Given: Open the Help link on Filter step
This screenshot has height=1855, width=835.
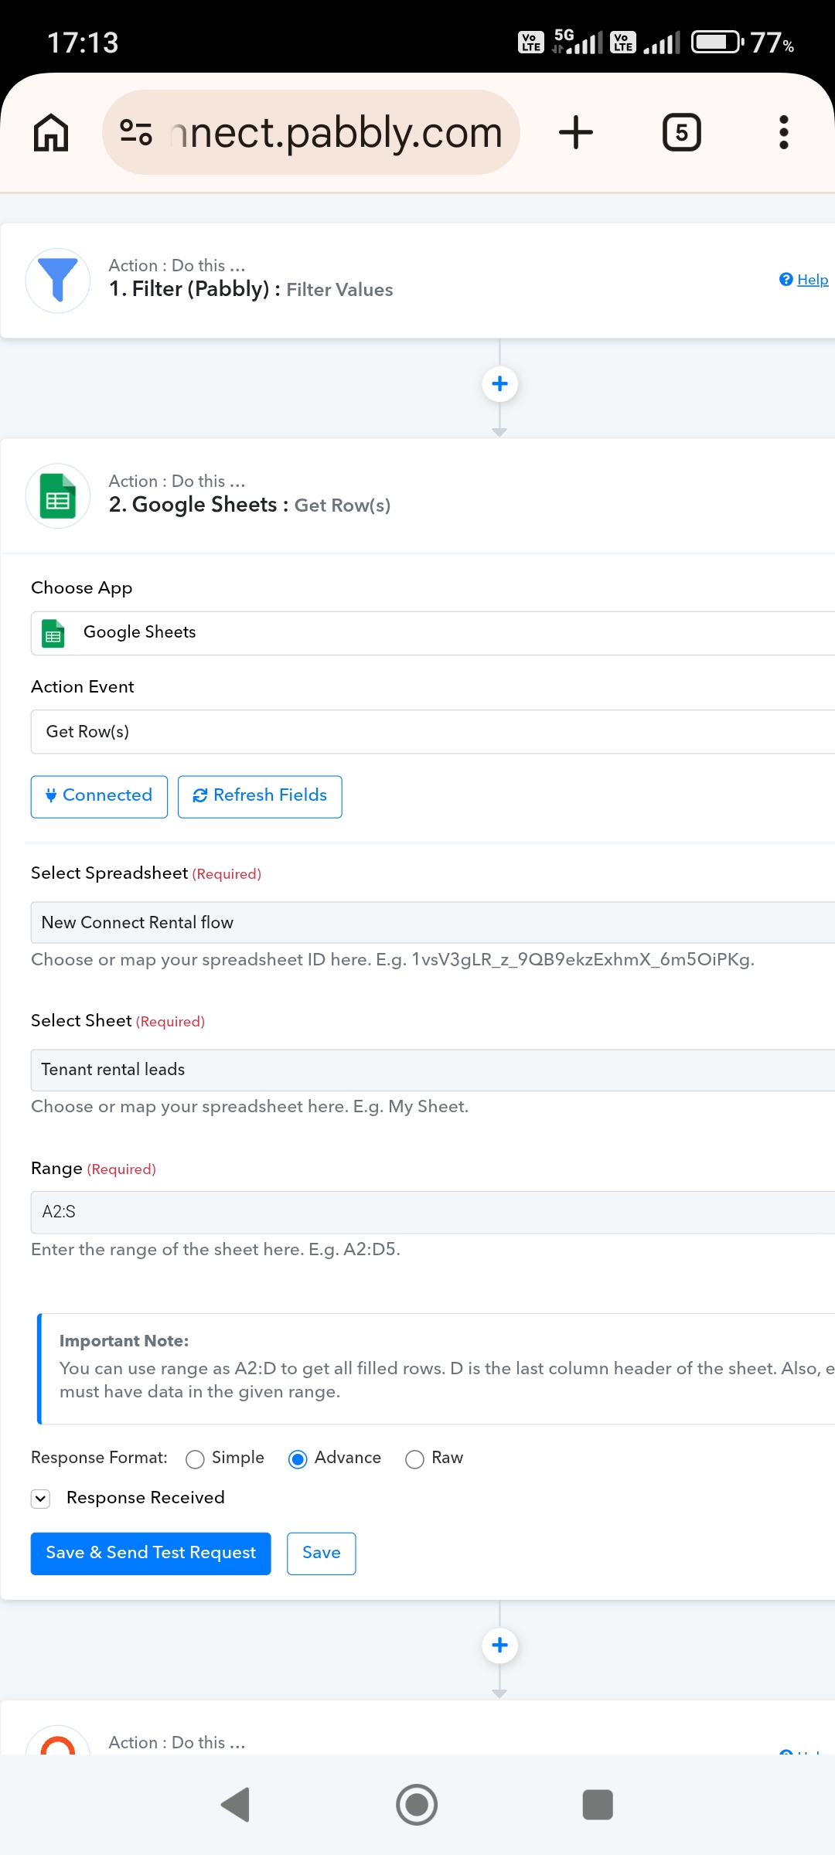Looking at the screenshot, I should point(804,280).
